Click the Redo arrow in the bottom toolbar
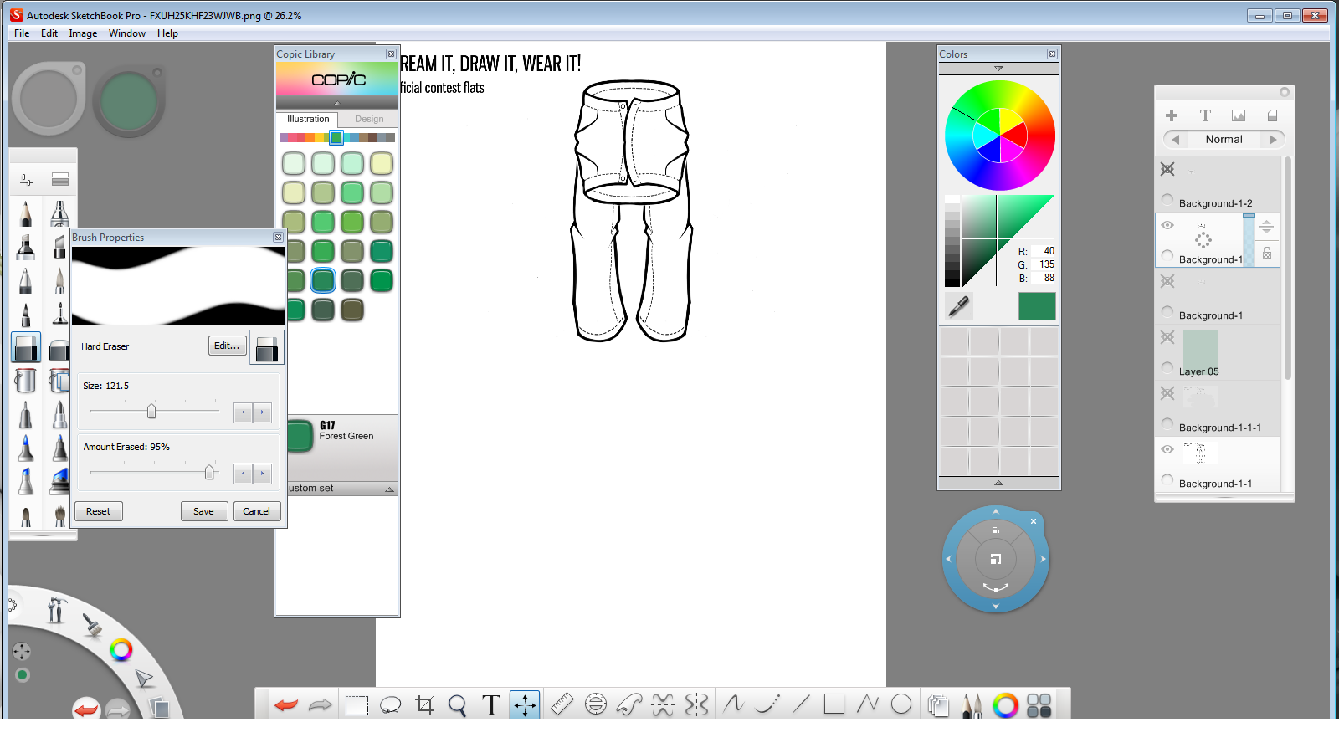This screenshot has width=1339, height=753. [x=321, y=705]
